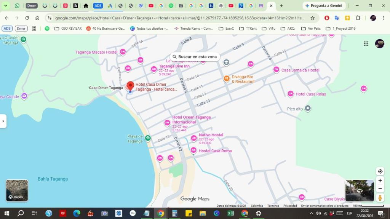Open the 40 Hz Brainwave Ge... bookmark
This screenshot has width=390, height=219.
[x=106, y=29]
